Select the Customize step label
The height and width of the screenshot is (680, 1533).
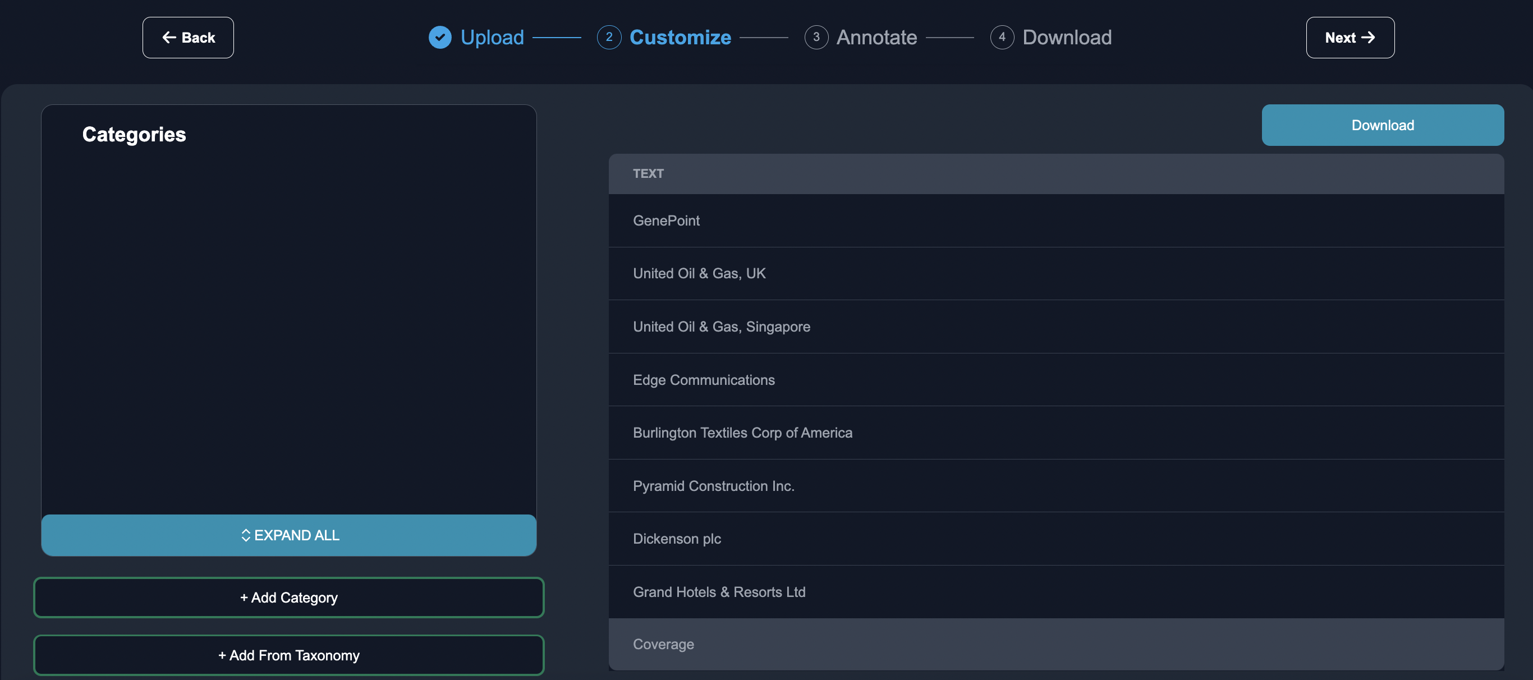click(680, 38)
